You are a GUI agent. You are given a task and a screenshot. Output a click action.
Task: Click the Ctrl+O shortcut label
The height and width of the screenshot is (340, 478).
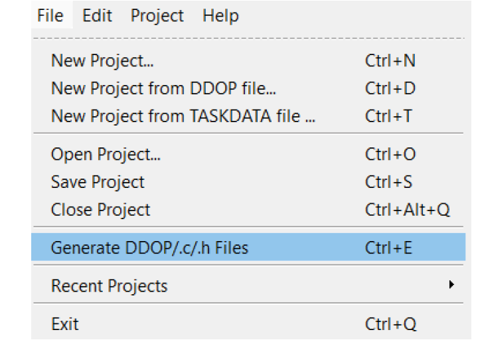point(390,154)
